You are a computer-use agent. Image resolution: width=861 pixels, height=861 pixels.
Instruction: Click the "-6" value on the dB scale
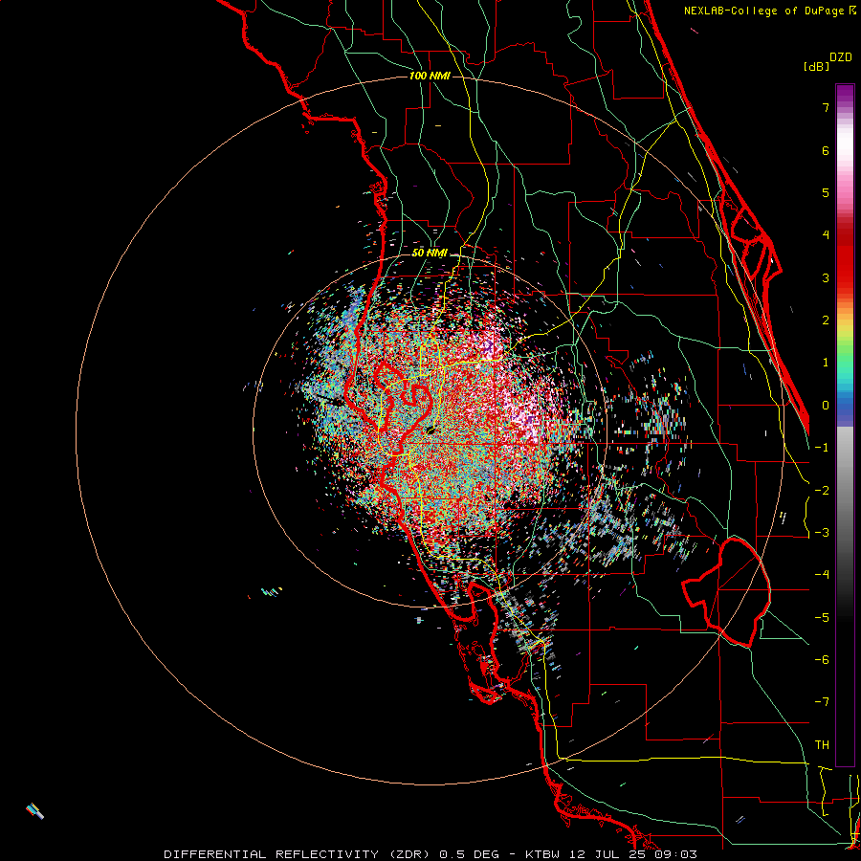pyautogui.click(x=822, y=660)
